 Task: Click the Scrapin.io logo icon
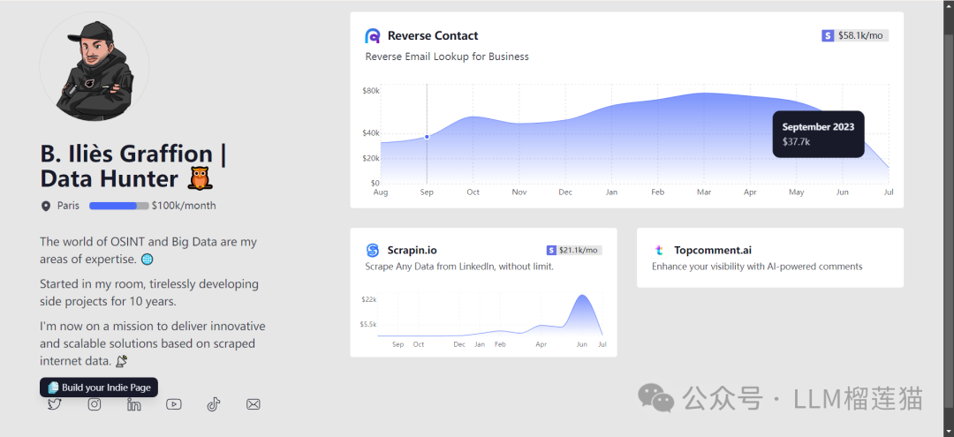click(373, 251)
